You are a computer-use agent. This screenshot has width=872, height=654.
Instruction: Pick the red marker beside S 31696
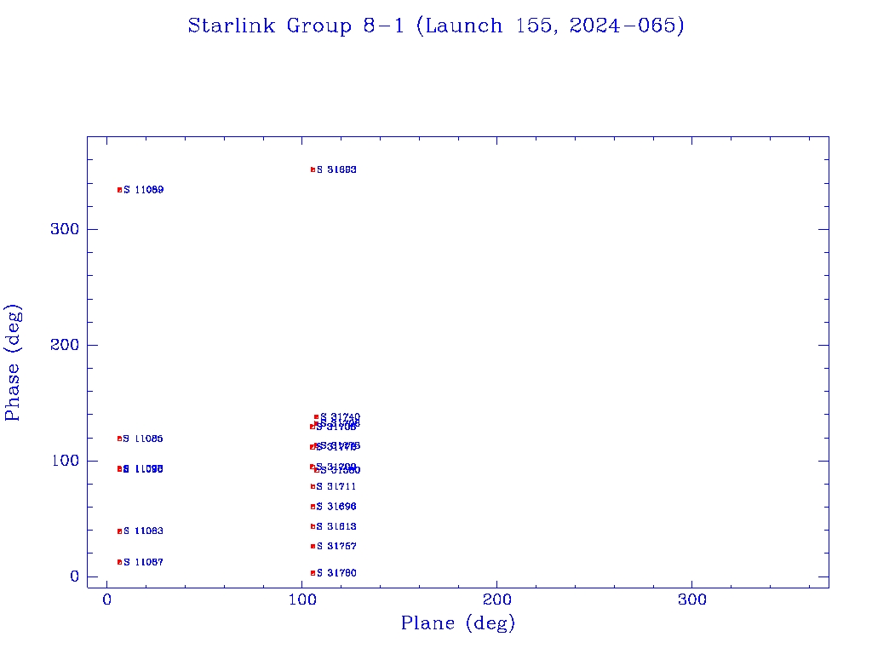point(313,507)
